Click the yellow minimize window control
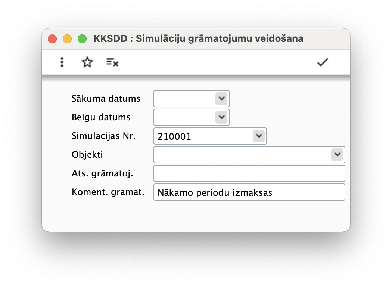Viewport: 392px width, 287px height. 67,38
